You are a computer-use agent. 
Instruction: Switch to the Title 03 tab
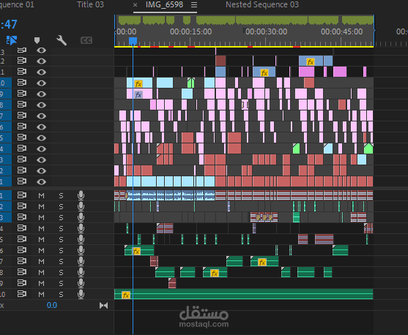tap(90, 4)
